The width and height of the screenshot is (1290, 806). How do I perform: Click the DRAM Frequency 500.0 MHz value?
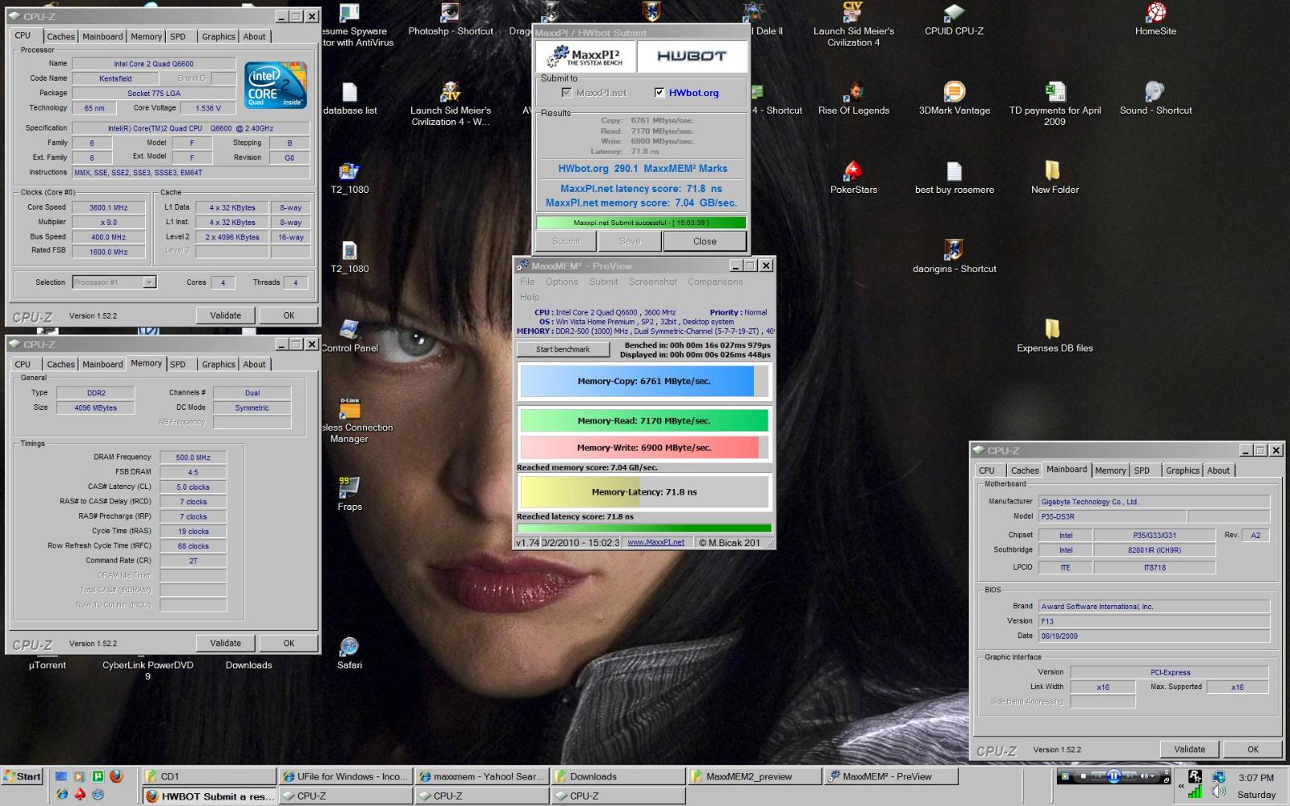193,457
